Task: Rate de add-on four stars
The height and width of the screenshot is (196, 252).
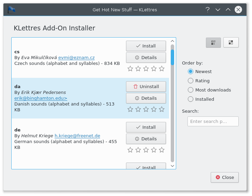Action: 154,150
